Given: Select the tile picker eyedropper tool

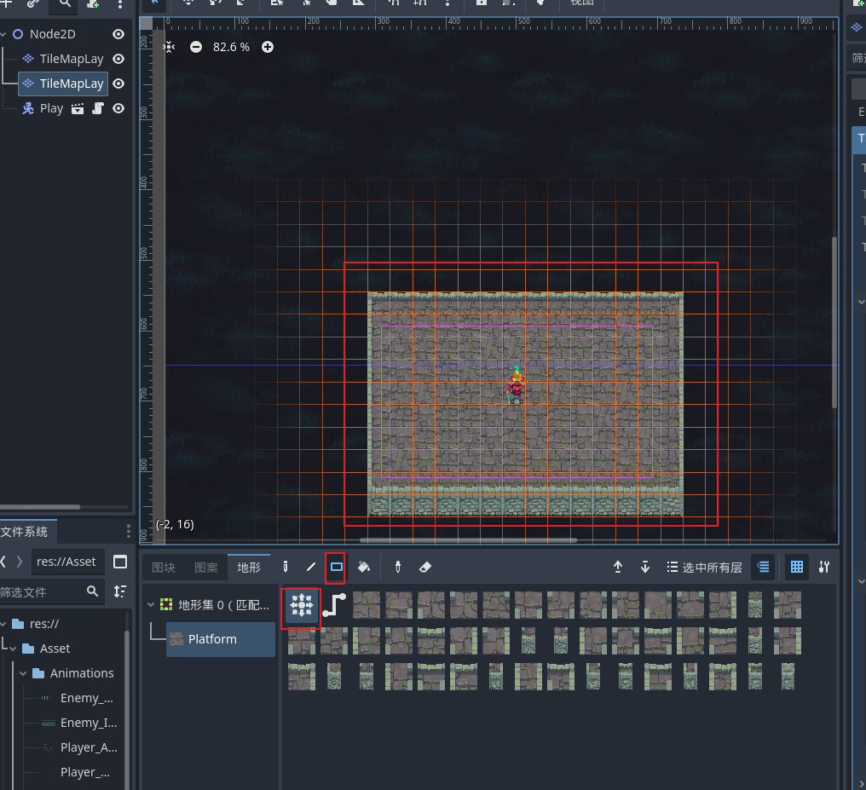Looking at the screenshot, I should pyautogui.click(x=398, y=567).
